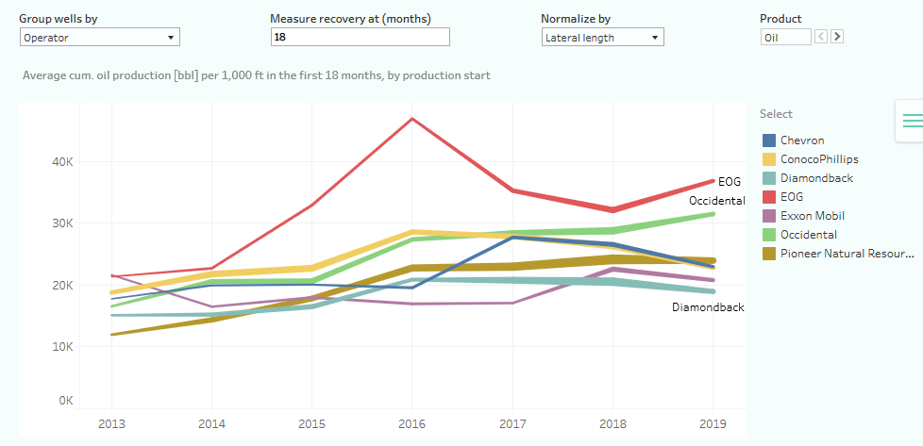This screenshot has width=923, height=446.
Task: Click the Product label
Action: click(780, 19)
